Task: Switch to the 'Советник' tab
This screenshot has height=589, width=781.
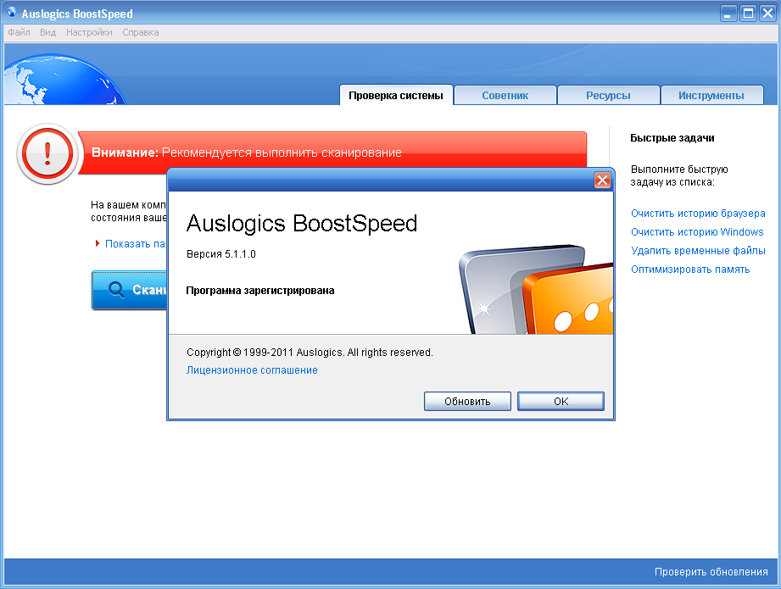Action: click(505, 95)
